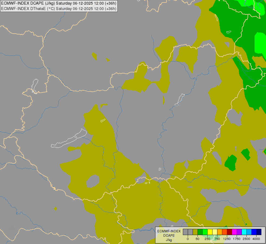The height and width of the screenshot is (244, 266).
Task: Click the '1750' legend scale label
Action: [237, 239]
